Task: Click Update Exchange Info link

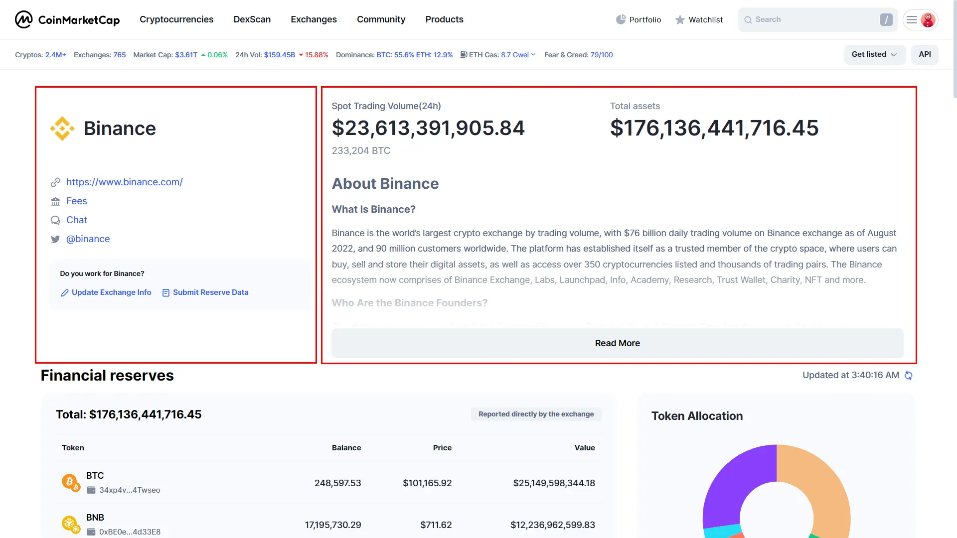Action: [x=112, y=292]
